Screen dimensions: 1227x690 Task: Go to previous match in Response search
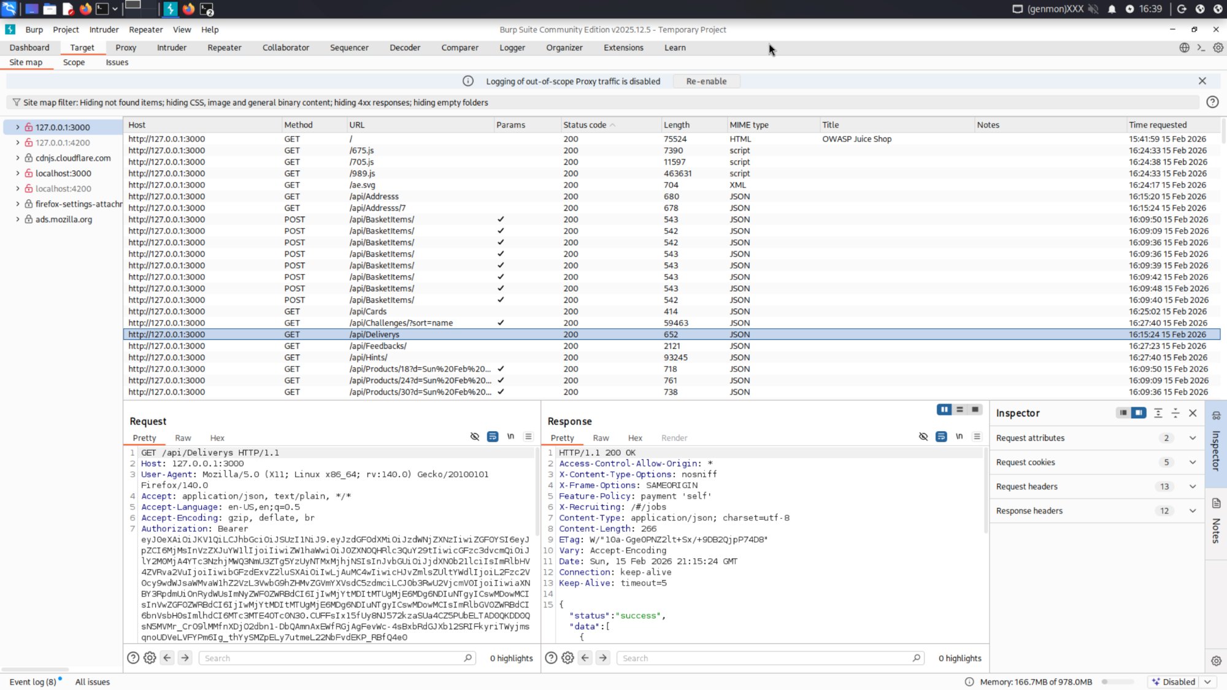pyautogui.click(x=585, y=658)
